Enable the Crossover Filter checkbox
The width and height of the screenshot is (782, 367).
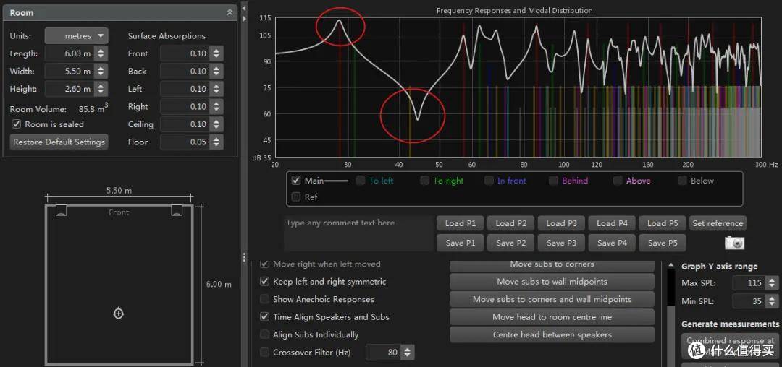pos(265,353)
